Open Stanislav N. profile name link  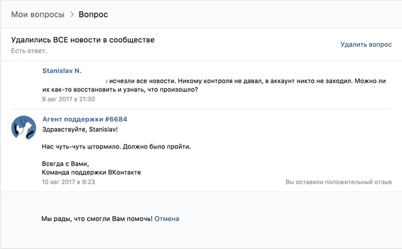62,71
